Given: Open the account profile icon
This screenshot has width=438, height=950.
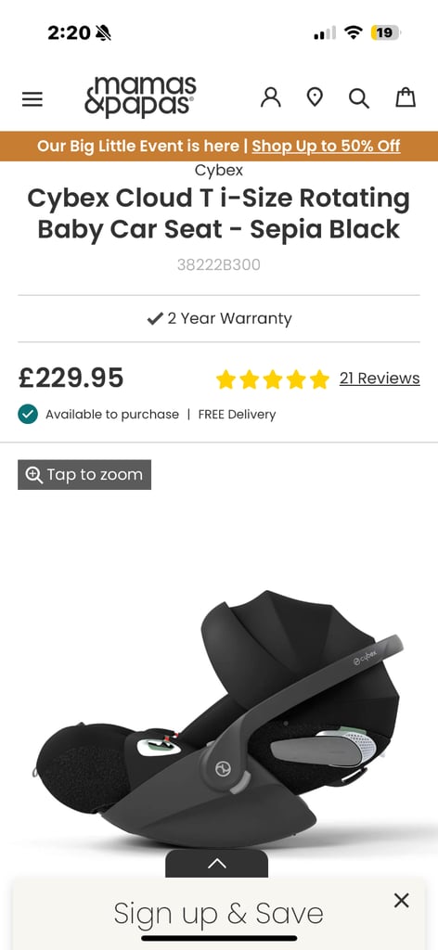Looking at the screenshot, I should (271, 96).
